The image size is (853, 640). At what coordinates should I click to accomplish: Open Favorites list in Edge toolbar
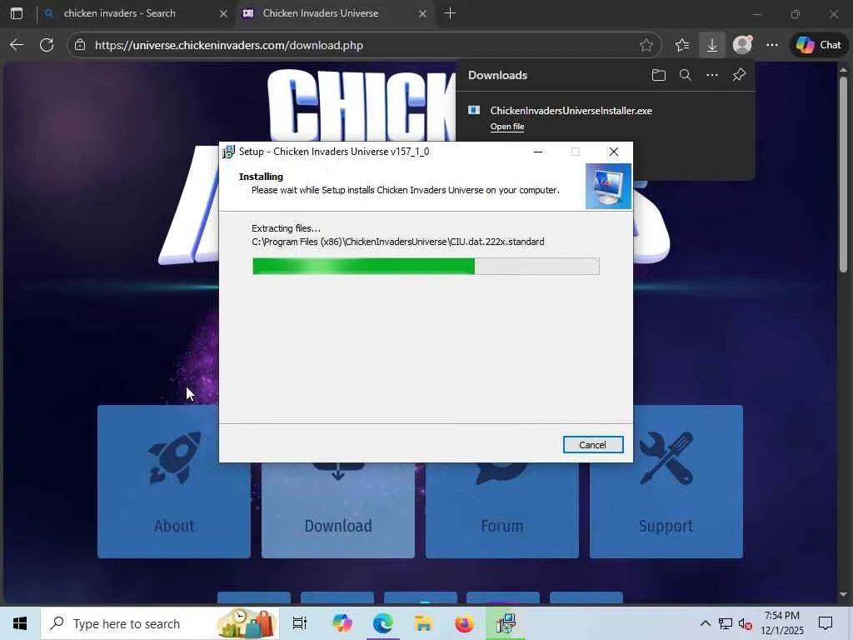point(682,45)
